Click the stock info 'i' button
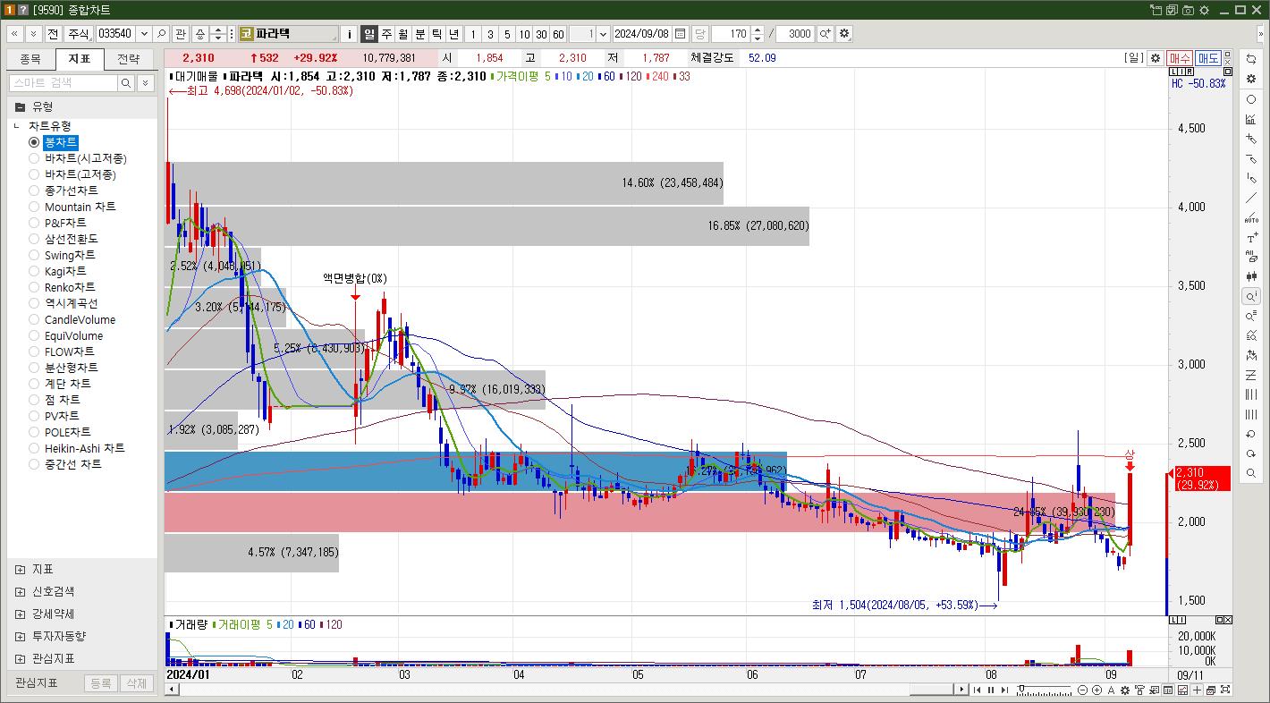Viewport: 1270px width, 703px height. pyautogui.click(x=350, y=34)
